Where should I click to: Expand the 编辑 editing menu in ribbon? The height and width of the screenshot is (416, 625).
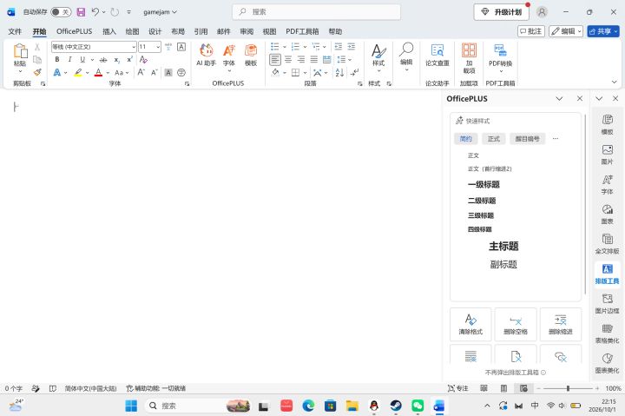tap(406, 57)
